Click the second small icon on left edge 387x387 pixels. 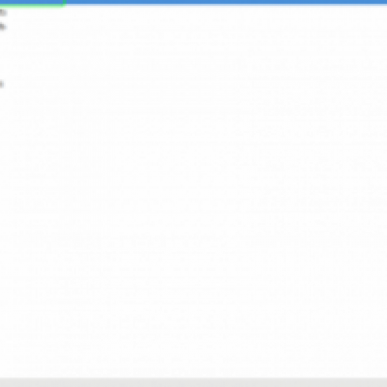(x=3, y=27)
